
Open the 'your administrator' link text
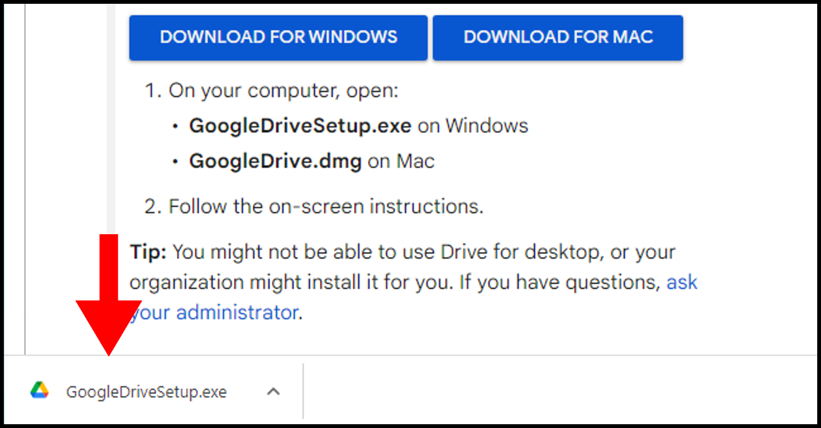(214, 312)
